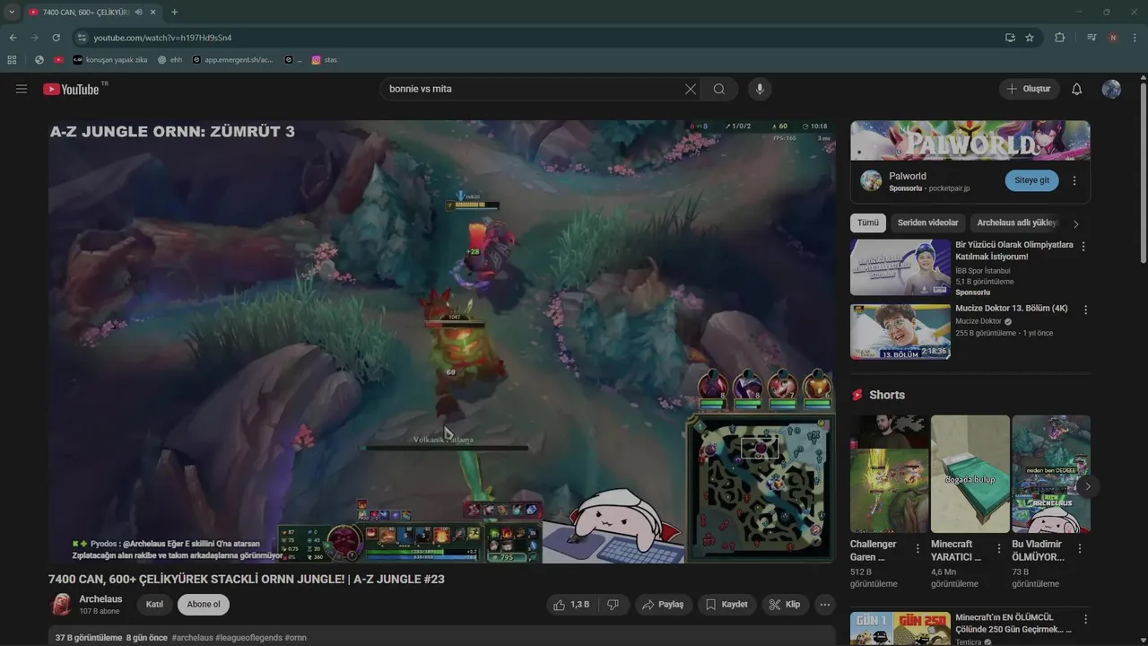Select the Archelaus adlı yükleyici chip
1148x646 pixels.
pos(1017,223)
